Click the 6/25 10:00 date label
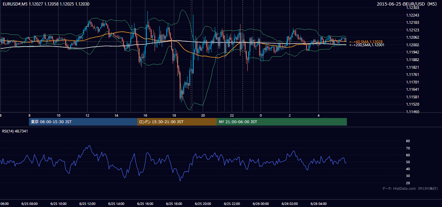442x207 pixels. (58, 204)
